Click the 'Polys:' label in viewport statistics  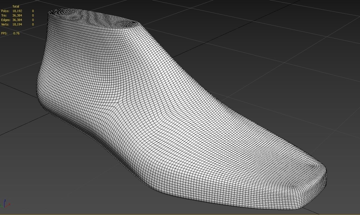point(5,11)
